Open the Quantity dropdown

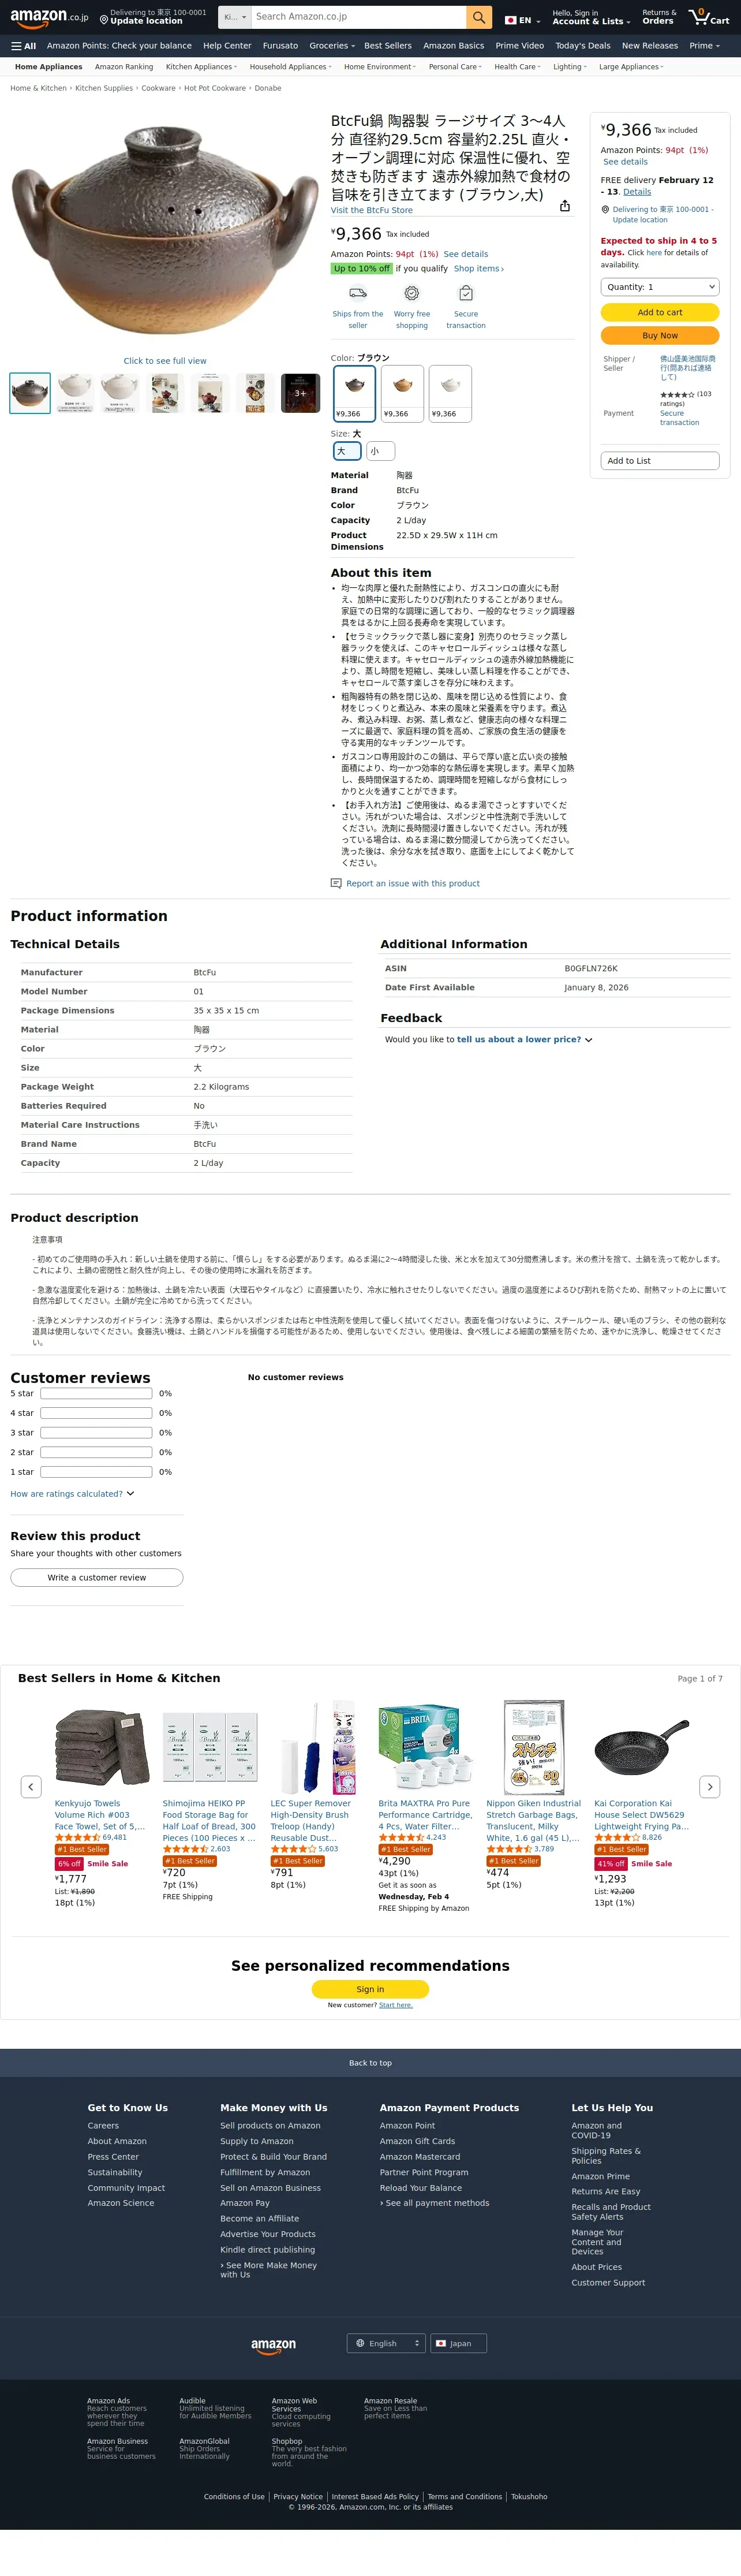(x=660, y=287)
